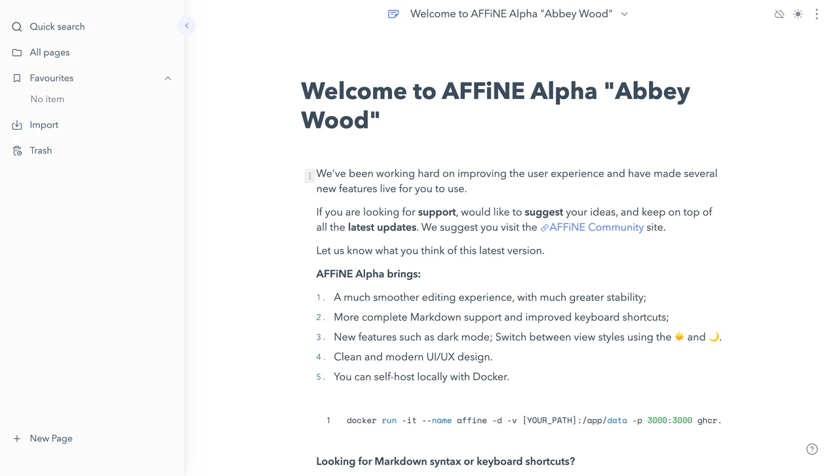Open the page title dropdown chevron

pos(625,14)
